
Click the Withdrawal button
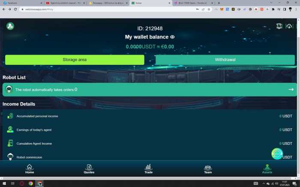click(x=225, y=60)
